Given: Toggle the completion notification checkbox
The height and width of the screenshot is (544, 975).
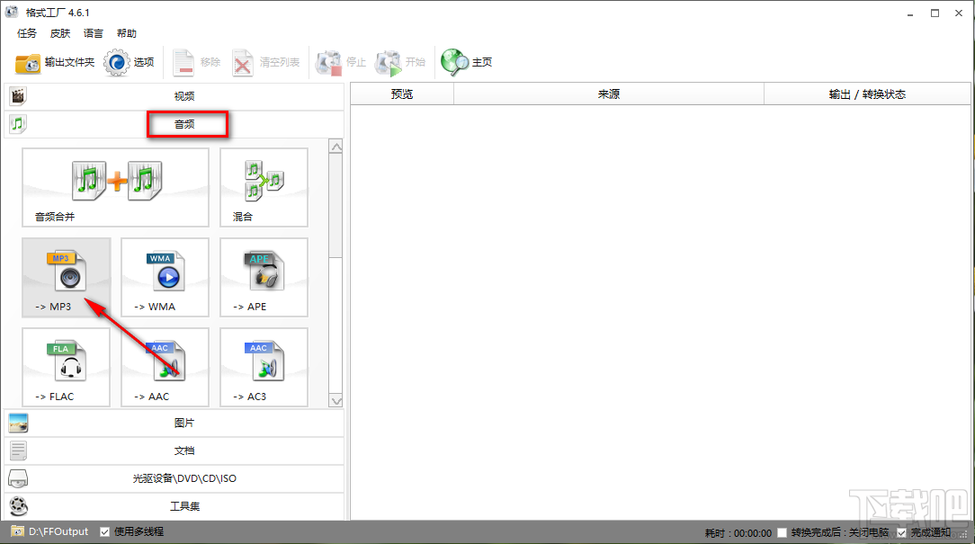Looking at the screenshot, I should point(901,533).
